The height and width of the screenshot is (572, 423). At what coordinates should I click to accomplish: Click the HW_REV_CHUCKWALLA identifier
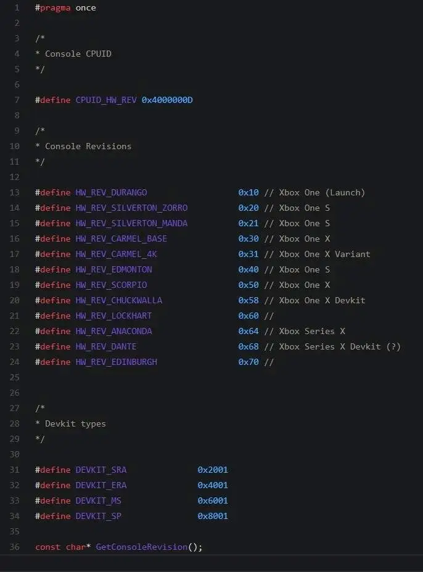click(x=119, y=300)
